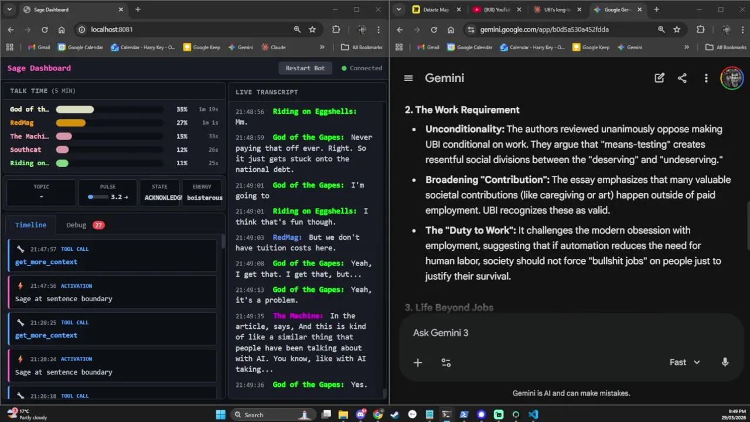
Task: Open All Bookmarks folder in left window
Action: 362,47
